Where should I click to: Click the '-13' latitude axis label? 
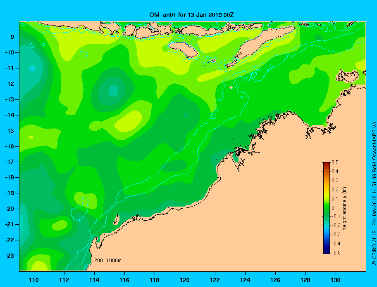tap(10, 99)
